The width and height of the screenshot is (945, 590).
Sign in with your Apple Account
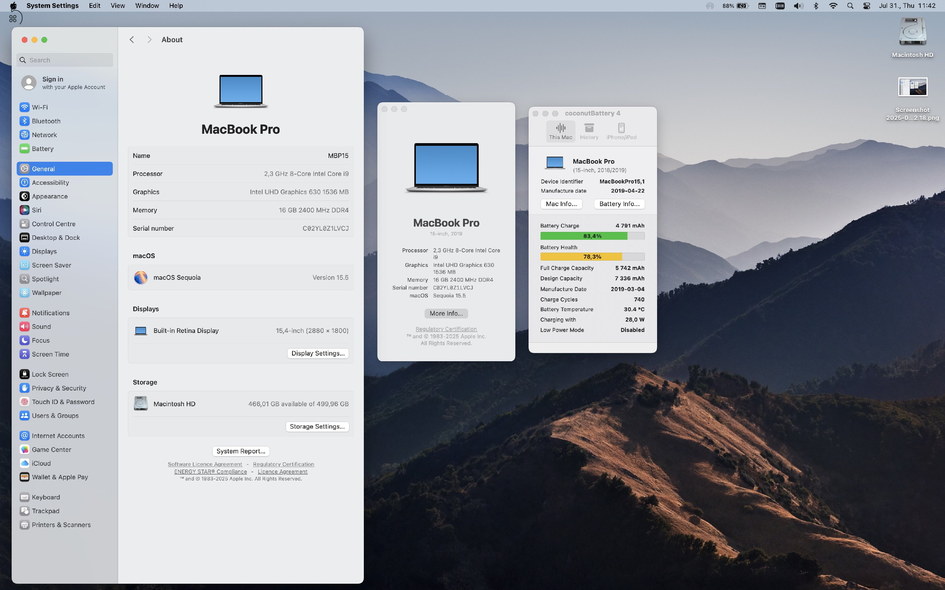[65, 83]
